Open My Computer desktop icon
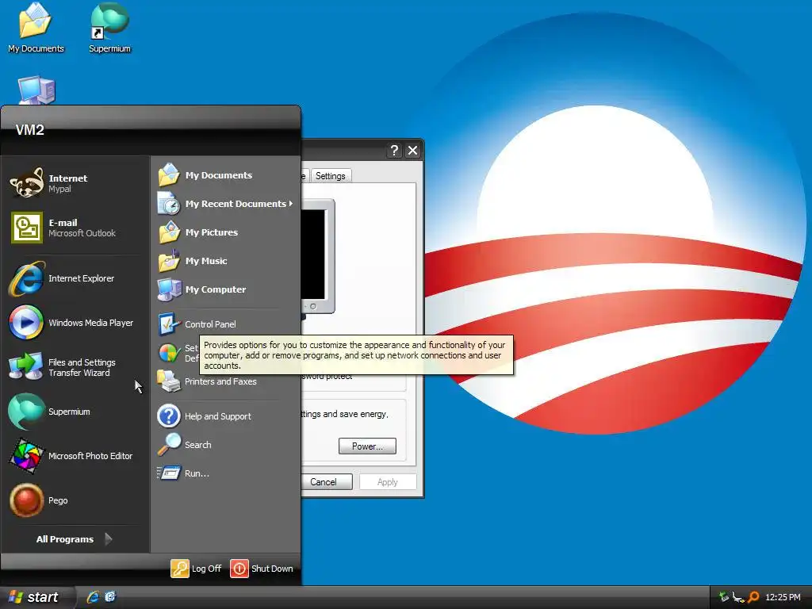Screen dimensions: 812x609 [36, 90]
